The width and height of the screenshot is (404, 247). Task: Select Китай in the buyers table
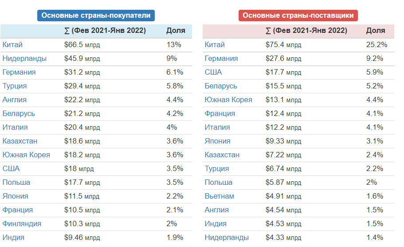(12, 45)
